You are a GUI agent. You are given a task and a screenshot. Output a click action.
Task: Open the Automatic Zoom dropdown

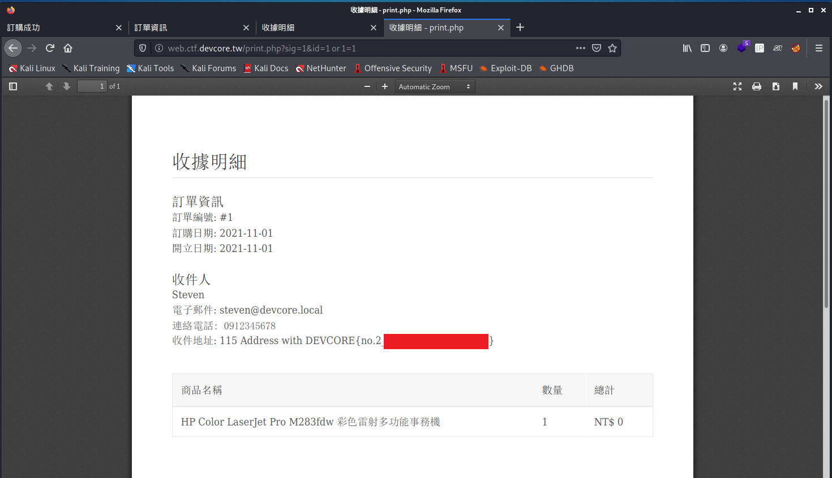tap(434, 86)
